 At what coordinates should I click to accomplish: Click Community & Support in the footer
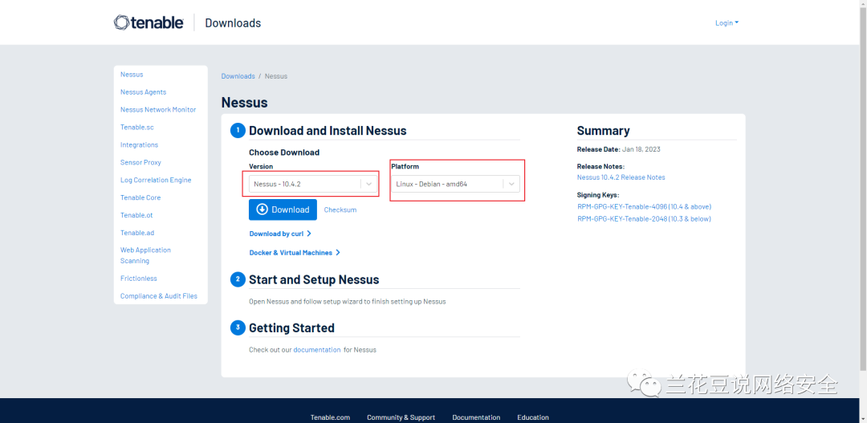pyautogui.click(x=401, y=417)
